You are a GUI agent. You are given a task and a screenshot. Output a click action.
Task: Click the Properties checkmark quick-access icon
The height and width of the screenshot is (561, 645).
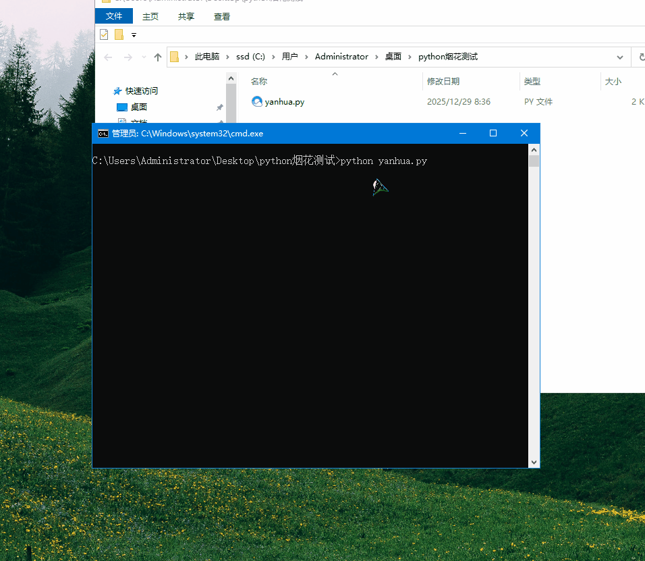pos(104,34)
